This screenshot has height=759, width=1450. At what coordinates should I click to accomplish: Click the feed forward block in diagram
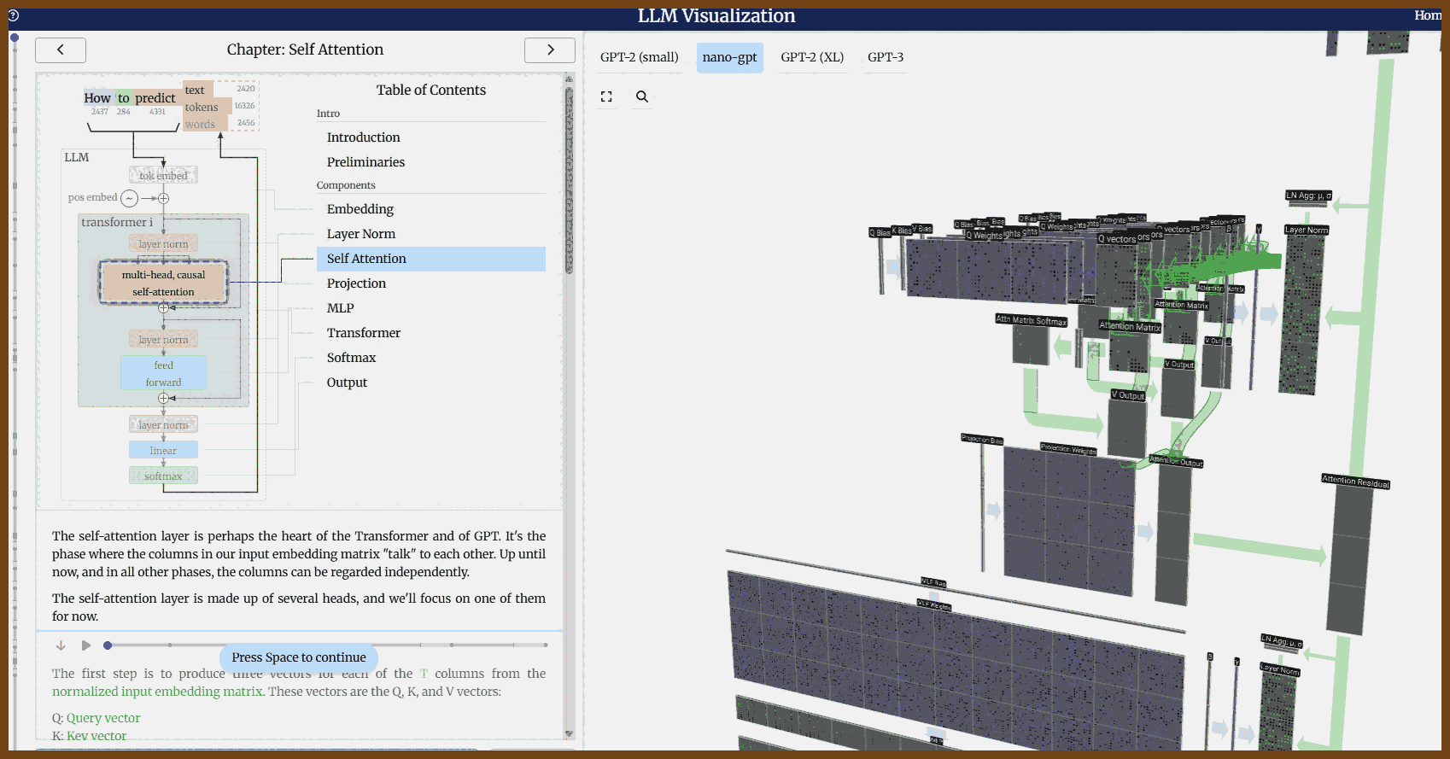(x=163, y=373)
